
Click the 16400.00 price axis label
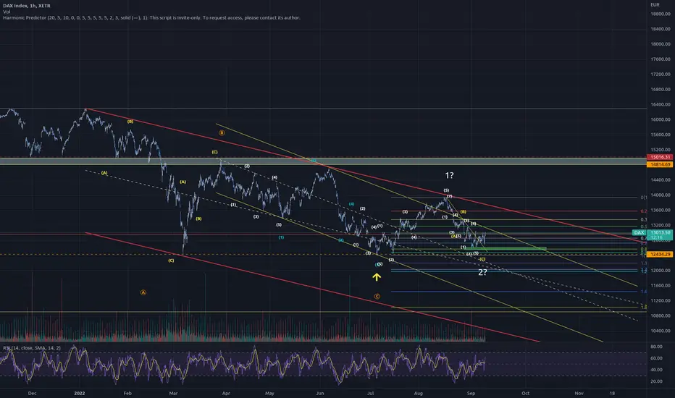pyautogui.click(x=661, y=104)
